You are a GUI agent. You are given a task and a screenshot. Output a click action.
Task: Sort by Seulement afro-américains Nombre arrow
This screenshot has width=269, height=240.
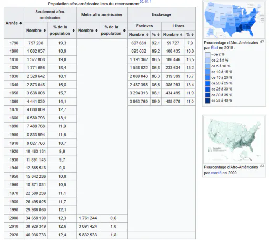(x=45, y=31)
